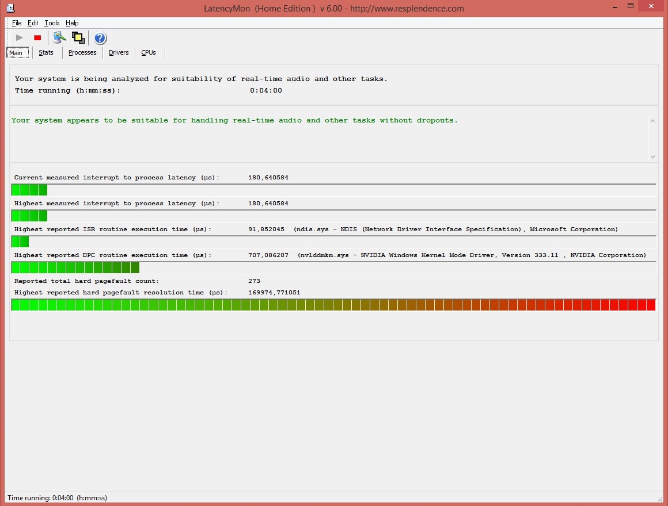Switch to the Processes tab
Viewport: 668px width, 506px height.
[x=83, y=53]
